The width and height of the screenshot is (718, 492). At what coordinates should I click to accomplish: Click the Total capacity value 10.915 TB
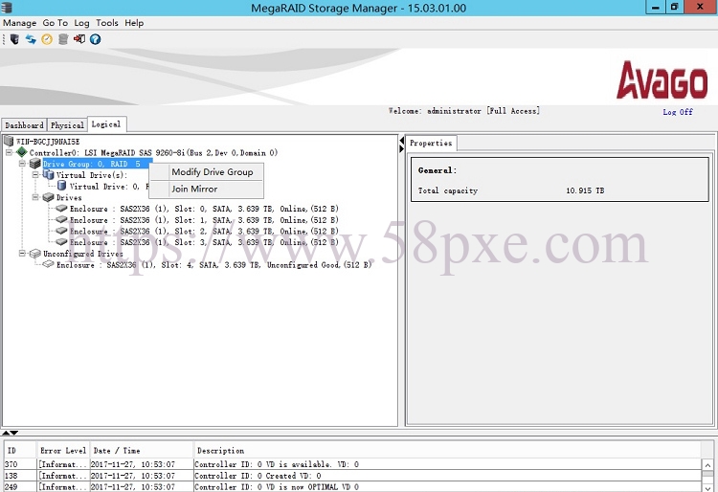coord(585,190)
